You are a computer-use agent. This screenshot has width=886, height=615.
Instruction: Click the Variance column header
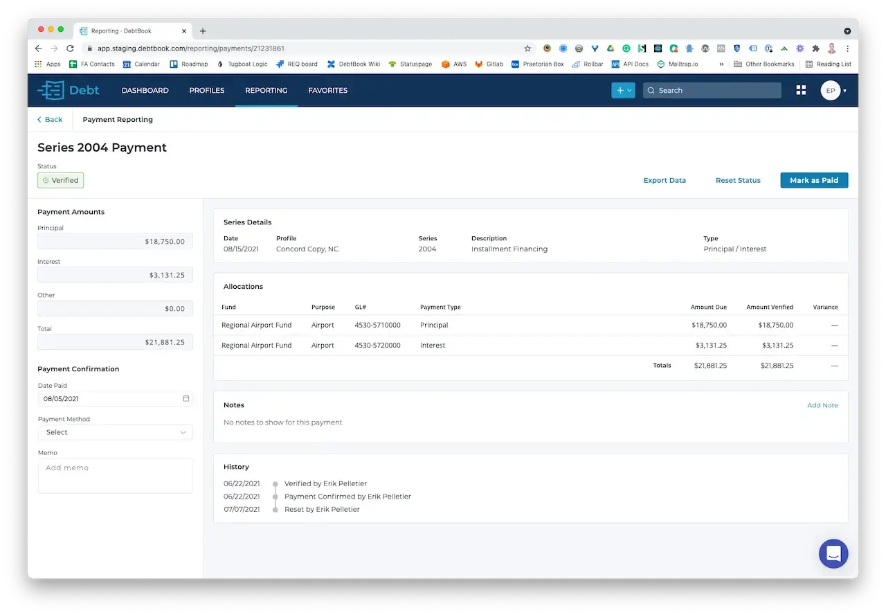click(825, 307)
